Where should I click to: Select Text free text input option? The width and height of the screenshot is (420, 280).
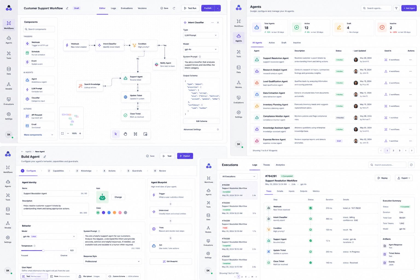pyautogui.click(x=34, y=276)
